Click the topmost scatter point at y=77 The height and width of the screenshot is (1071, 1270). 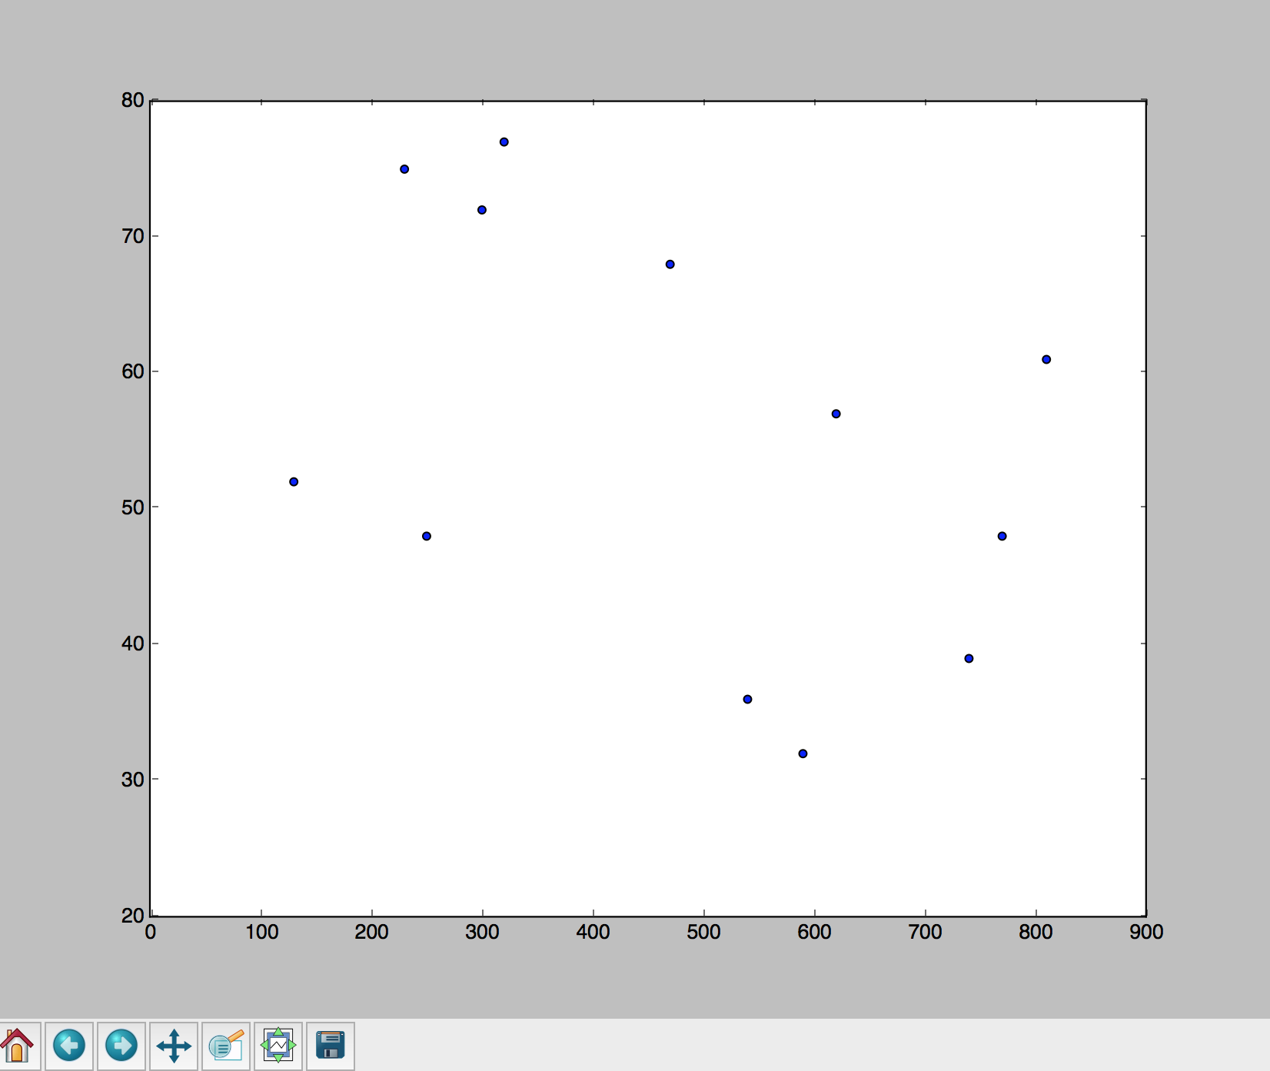[504, 142]
